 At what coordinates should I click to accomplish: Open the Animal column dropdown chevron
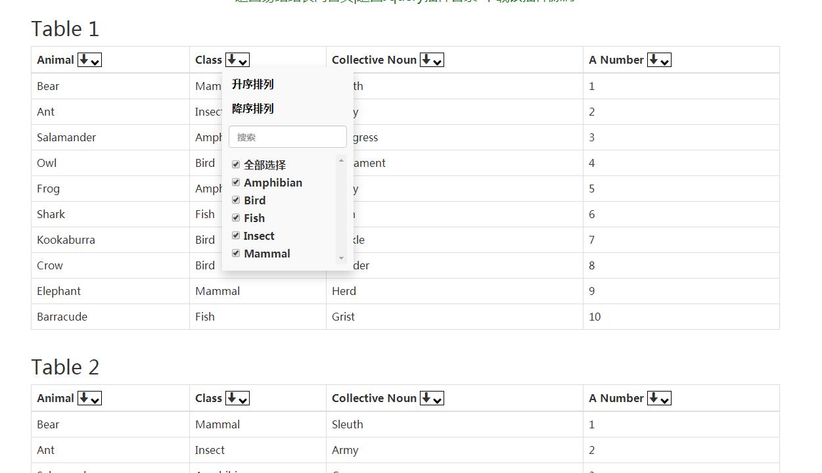pyautogui.click(x=94, y=61)
